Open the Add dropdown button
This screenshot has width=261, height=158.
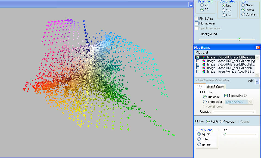click(257, 81)
